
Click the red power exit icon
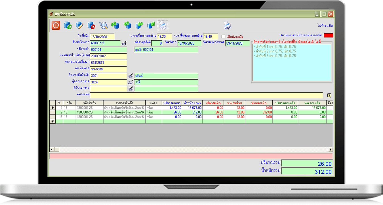pos(56,26)
